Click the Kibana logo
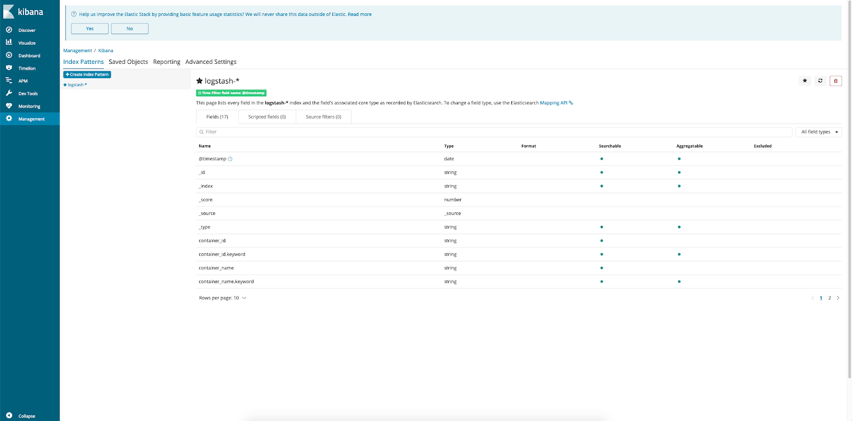This screenshot has width=852, height=421. coord(23,12)
